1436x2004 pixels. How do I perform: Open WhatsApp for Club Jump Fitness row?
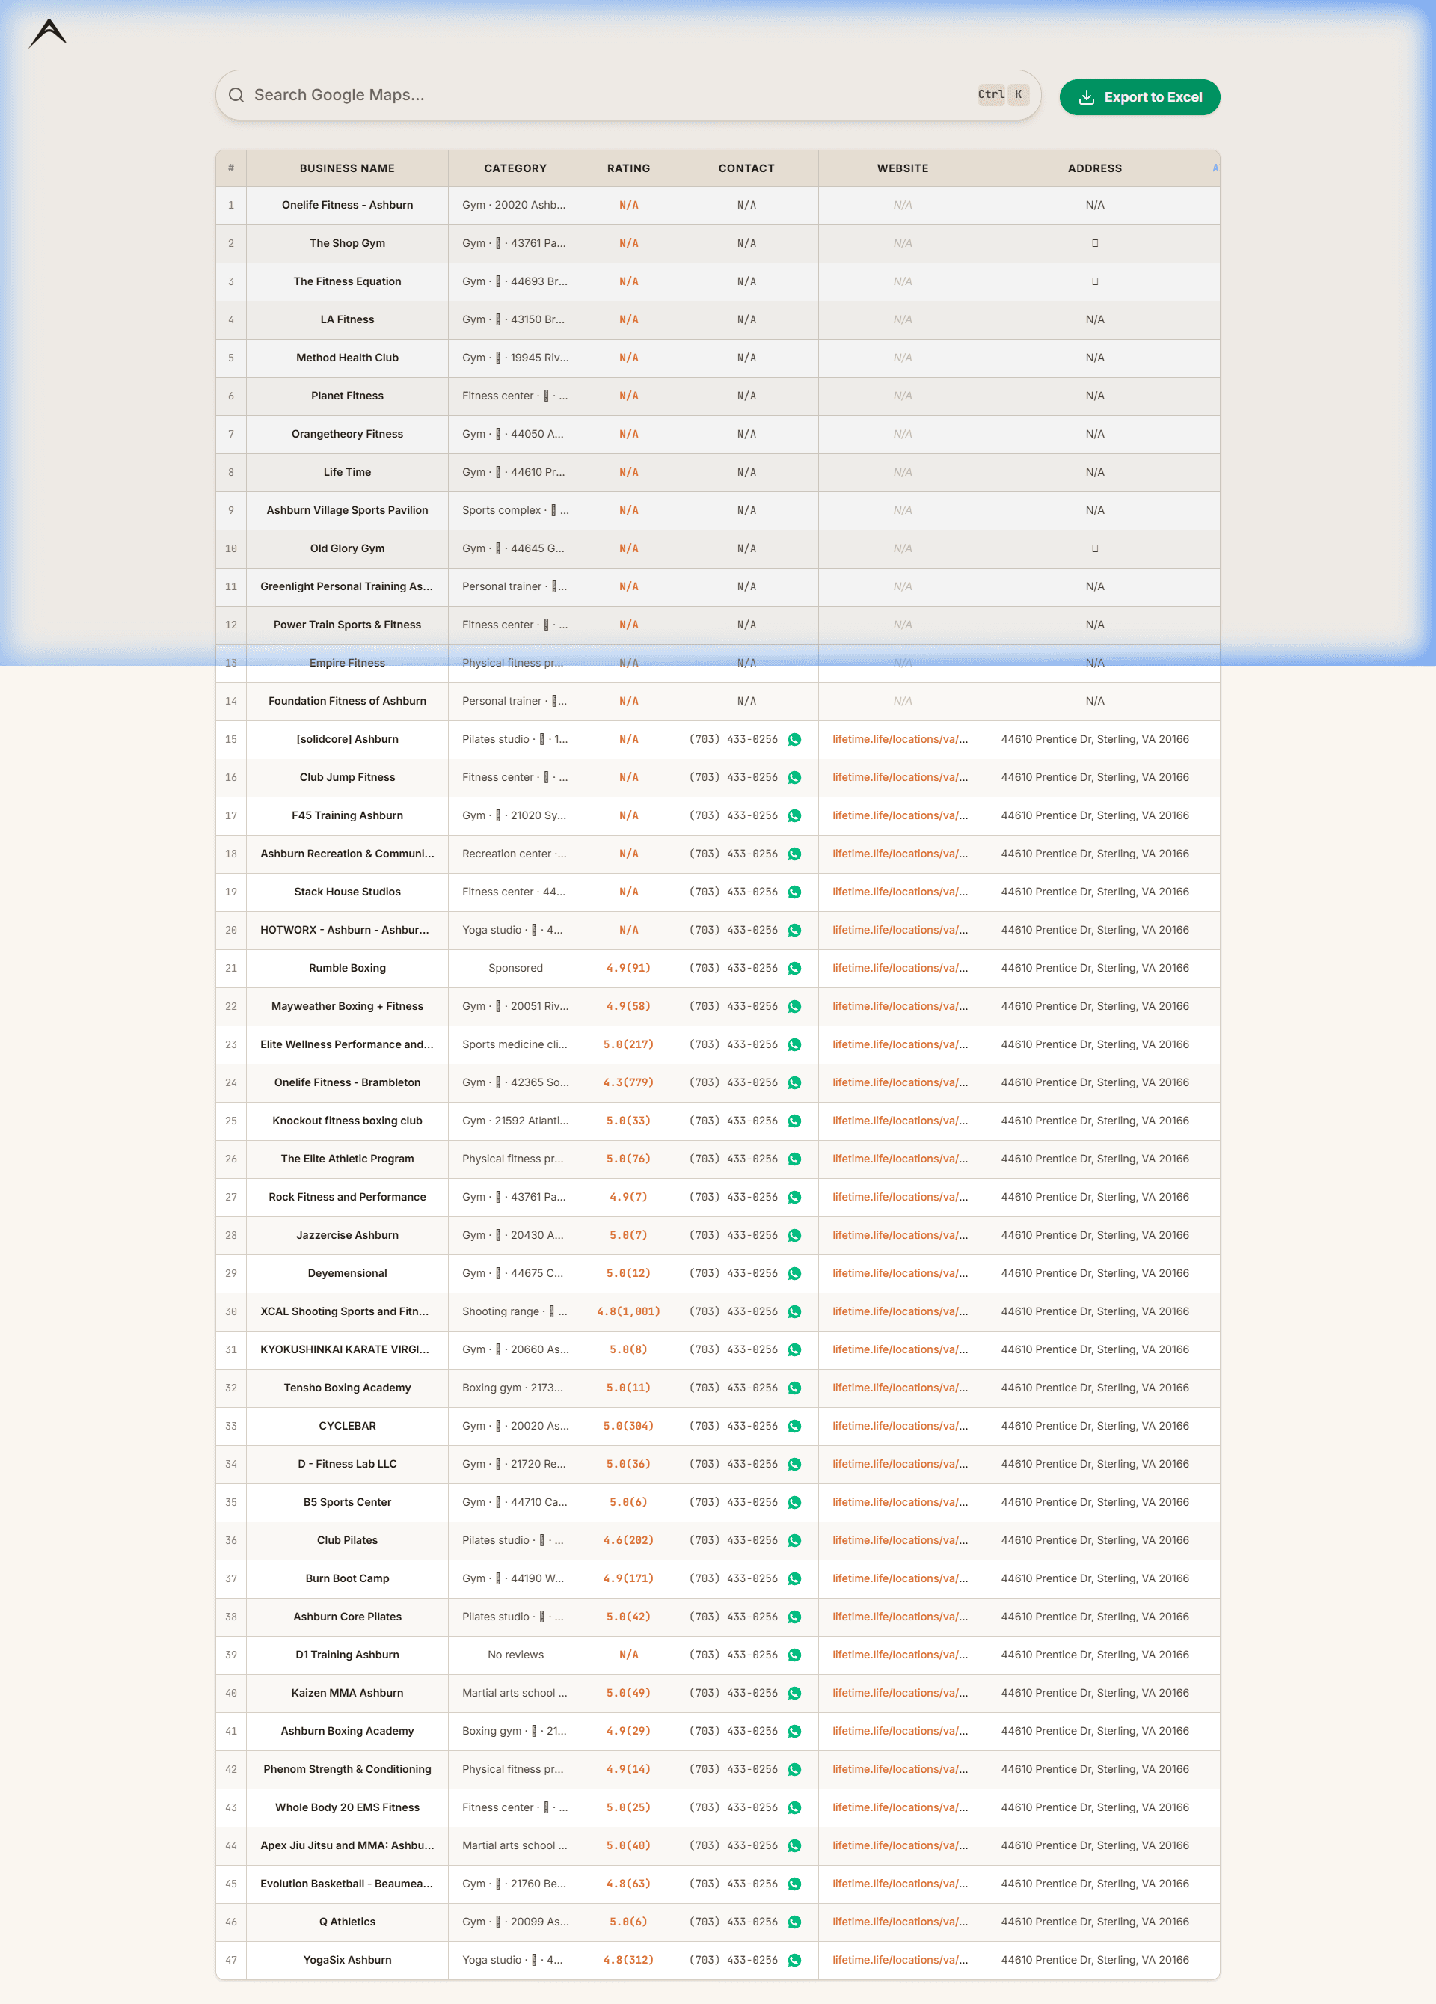click(794, 777)
